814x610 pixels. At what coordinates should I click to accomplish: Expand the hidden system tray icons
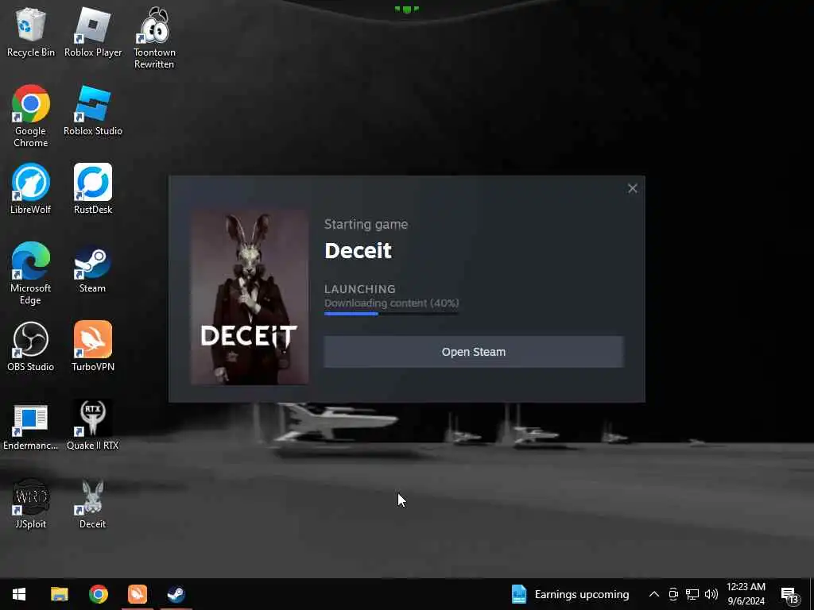pyautogui.click(x=654, y=594)
